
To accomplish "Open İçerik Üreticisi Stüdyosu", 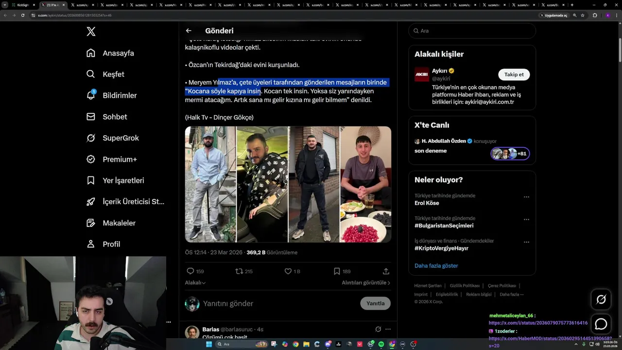I will pos(125,202).
